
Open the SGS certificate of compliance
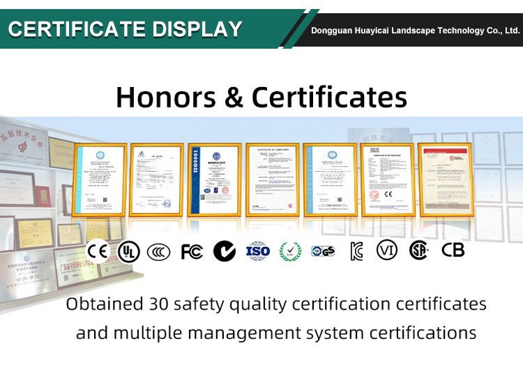(387, 178)
